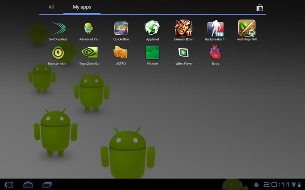Launch the TegraZone Games app
305x190 pixels.
(x=90, y=52)
